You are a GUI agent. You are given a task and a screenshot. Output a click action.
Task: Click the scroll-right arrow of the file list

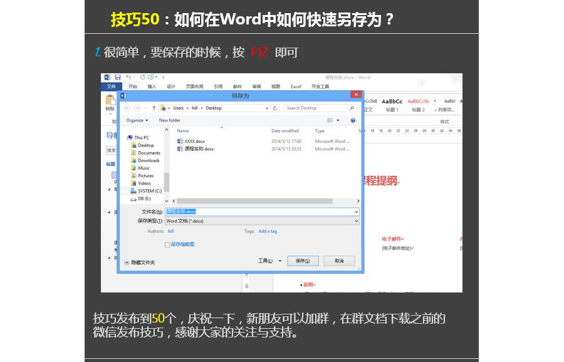pyautogui.click(x=358, y=201)
